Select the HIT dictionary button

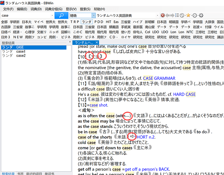[x=108, y=22]
